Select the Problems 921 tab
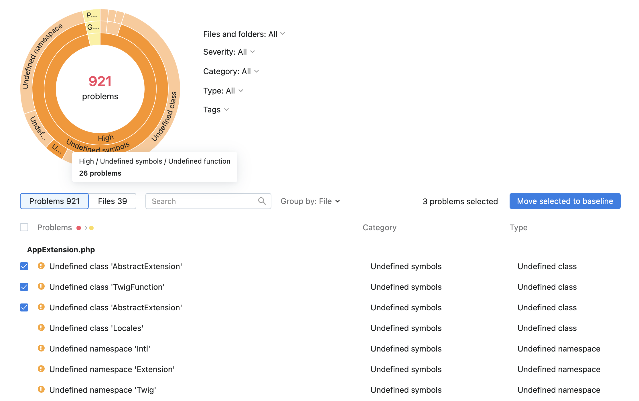 (54, 201)
